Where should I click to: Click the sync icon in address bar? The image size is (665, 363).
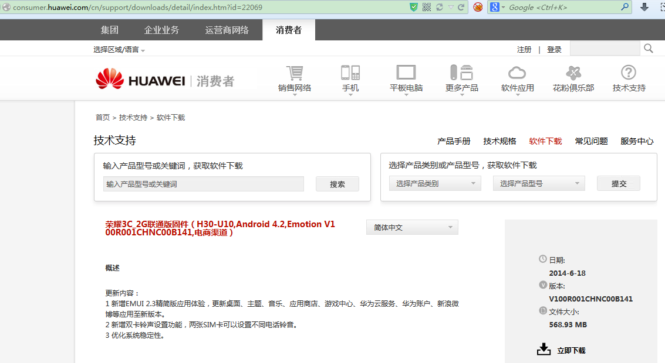click(440, 7)
